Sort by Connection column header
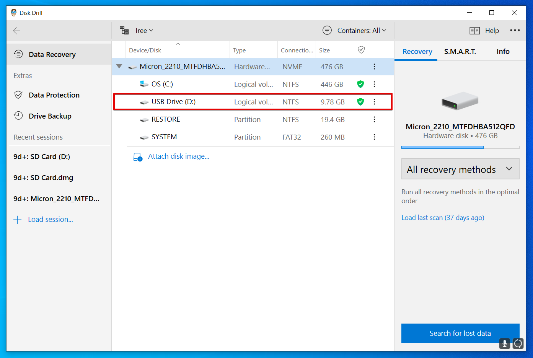This screenshot has width=533, height=358. click(x=297, y=50)
